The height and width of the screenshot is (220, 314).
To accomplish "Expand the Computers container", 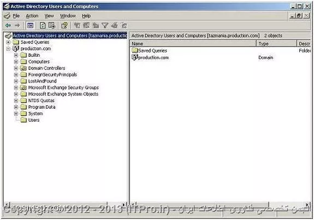I will tap(16, 62).
